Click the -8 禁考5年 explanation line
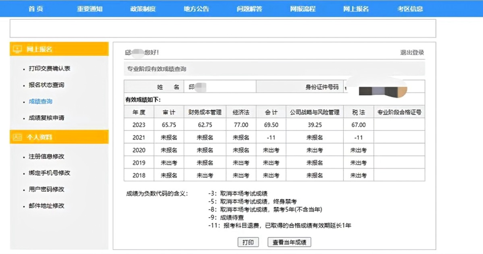Viewport: 483px width, 254px height. click(265, 210)
